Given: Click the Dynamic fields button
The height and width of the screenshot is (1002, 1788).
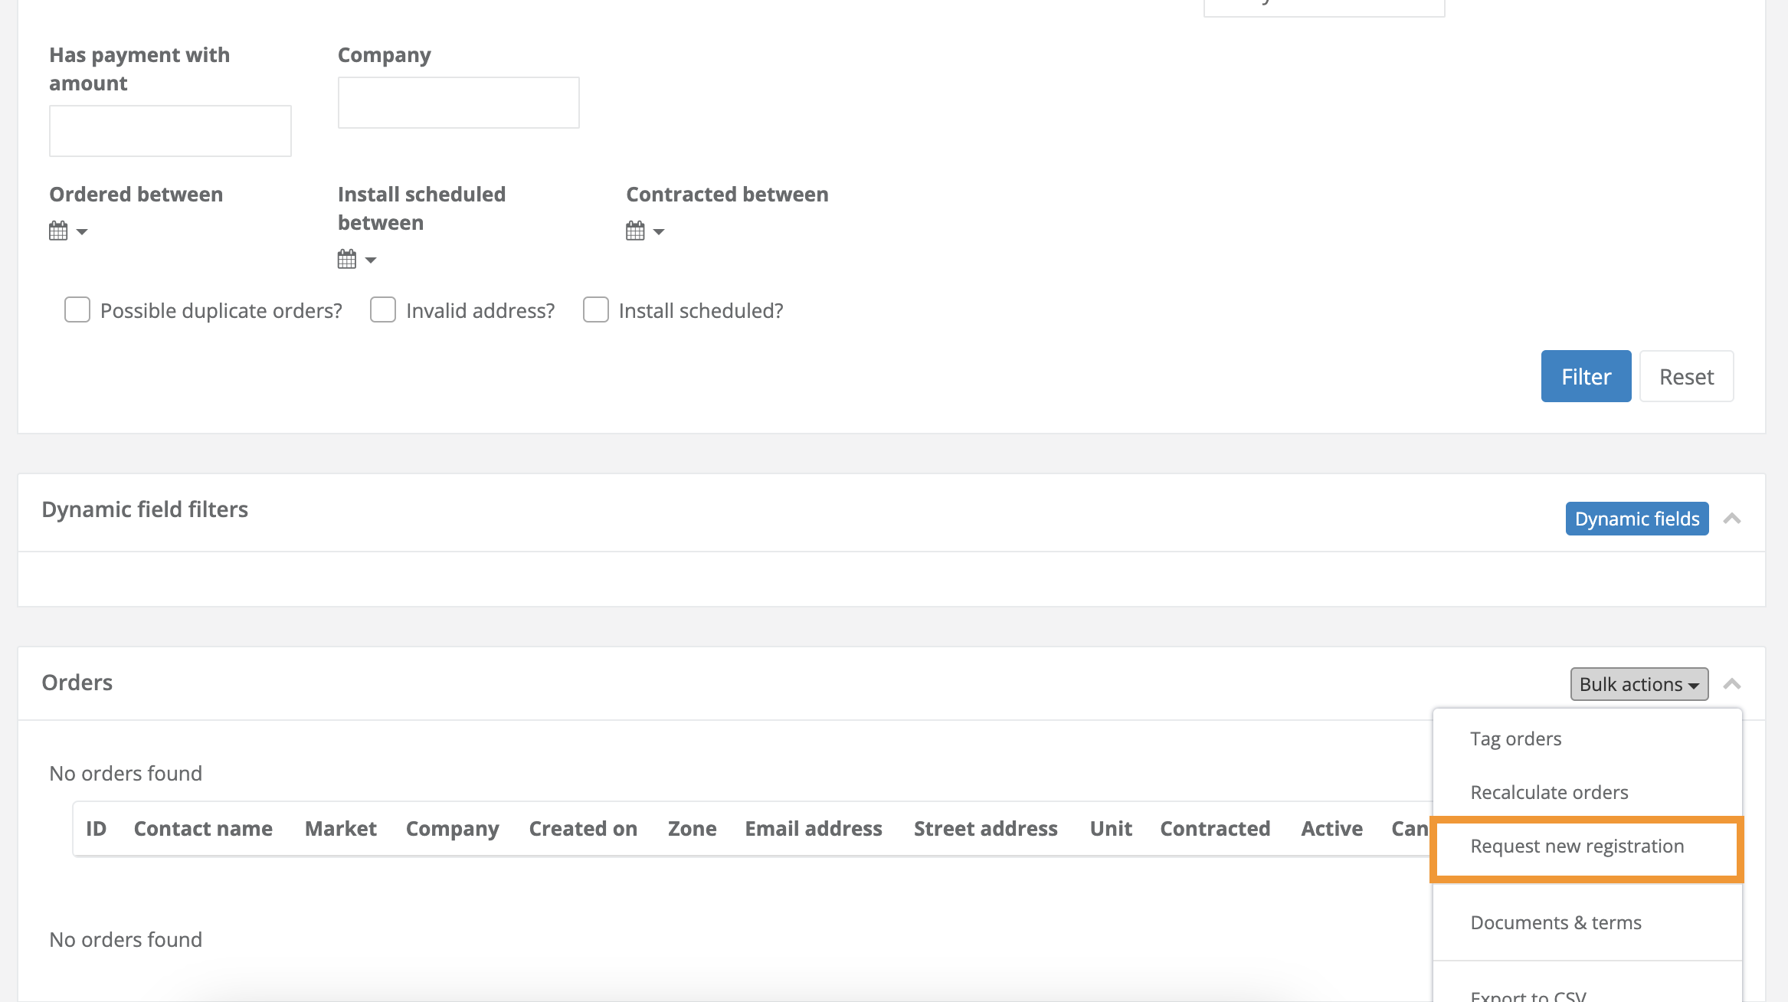Looking at the screenshot, I should [1636, 519].
